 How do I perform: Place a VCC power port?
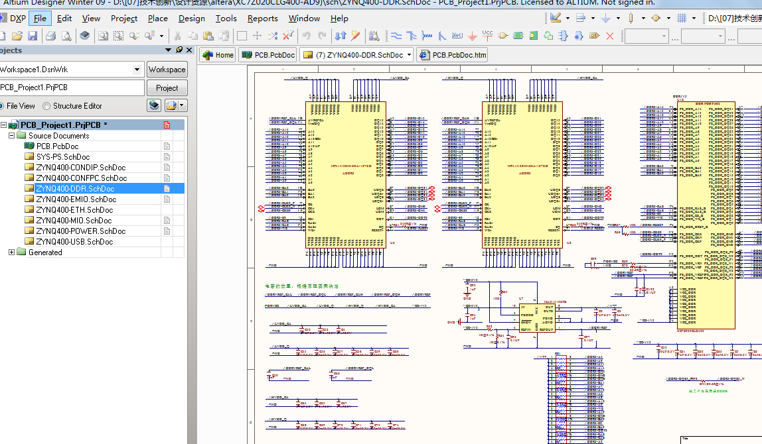point(487,35)
